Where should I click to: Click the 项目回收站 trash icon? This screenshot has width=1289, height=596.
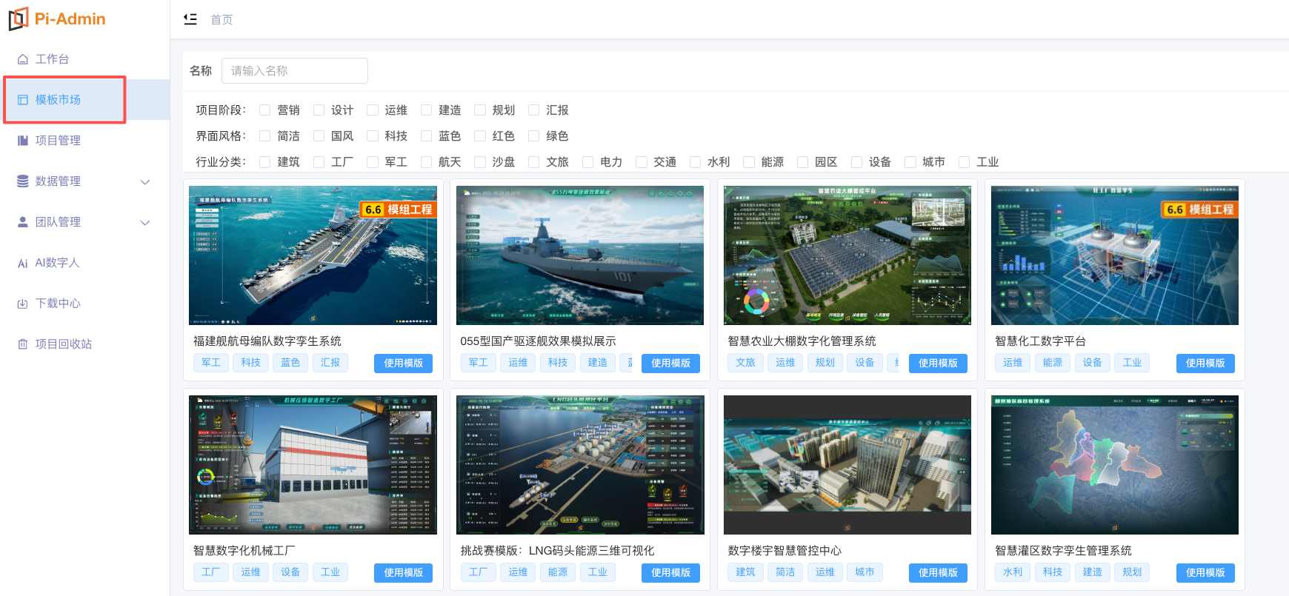click(x=23, y=344)
